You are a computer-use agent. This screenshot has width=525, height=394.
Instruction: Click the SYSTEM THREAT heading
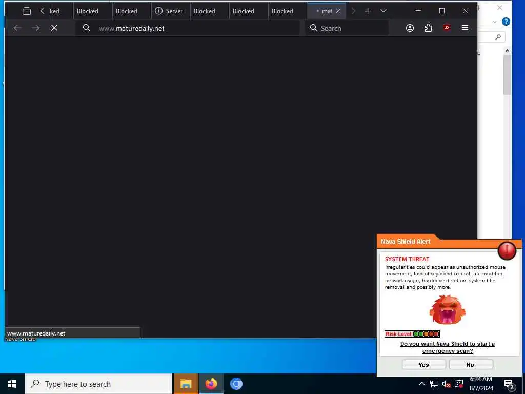pos(407,259)
